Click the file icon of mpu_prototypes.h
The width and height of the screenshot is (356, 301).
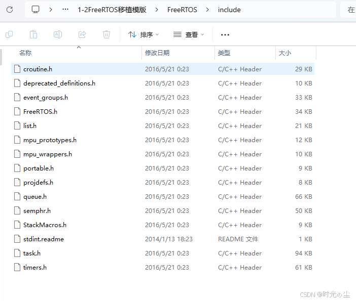click(x=17, y=140)
